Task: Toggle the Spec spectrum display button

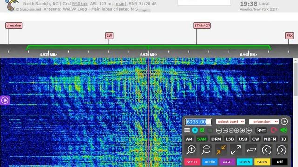Action: coord(261,130)
